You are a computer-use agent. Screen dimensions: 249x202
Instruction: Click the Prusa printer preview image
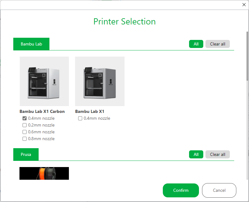[44, 173]
